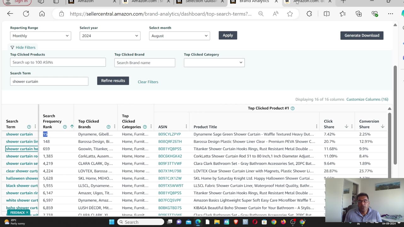Click help icon beside Search Term header

(x=29, y=127)
